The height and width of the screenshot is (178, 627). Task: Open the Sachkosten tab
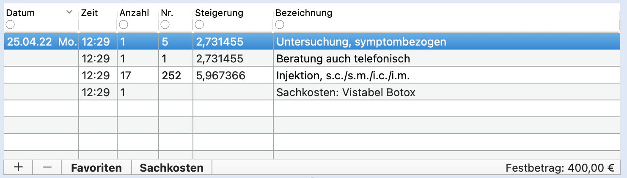coord(172,167)
